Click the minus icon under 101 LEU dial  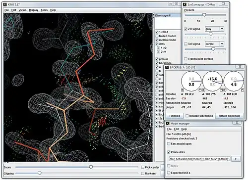pyautogui.click(x=243, y=90)
